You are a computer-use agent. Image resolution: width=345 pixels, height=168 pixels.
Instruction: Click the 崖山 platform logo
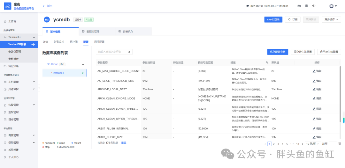[8, 6]
